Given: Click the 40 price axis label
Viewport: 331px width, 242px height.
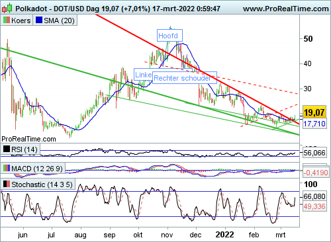Looking at the screenshot, I should (x=308, y=63).
